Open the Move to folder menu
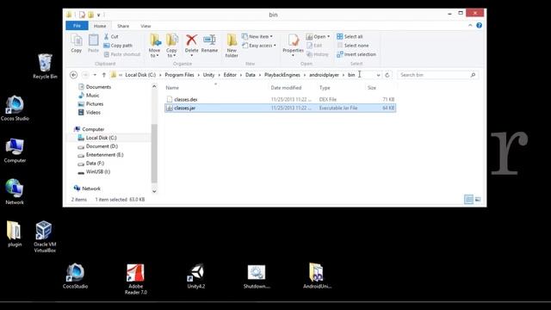Viewport: 551px width, 310px height. [155, 46]
